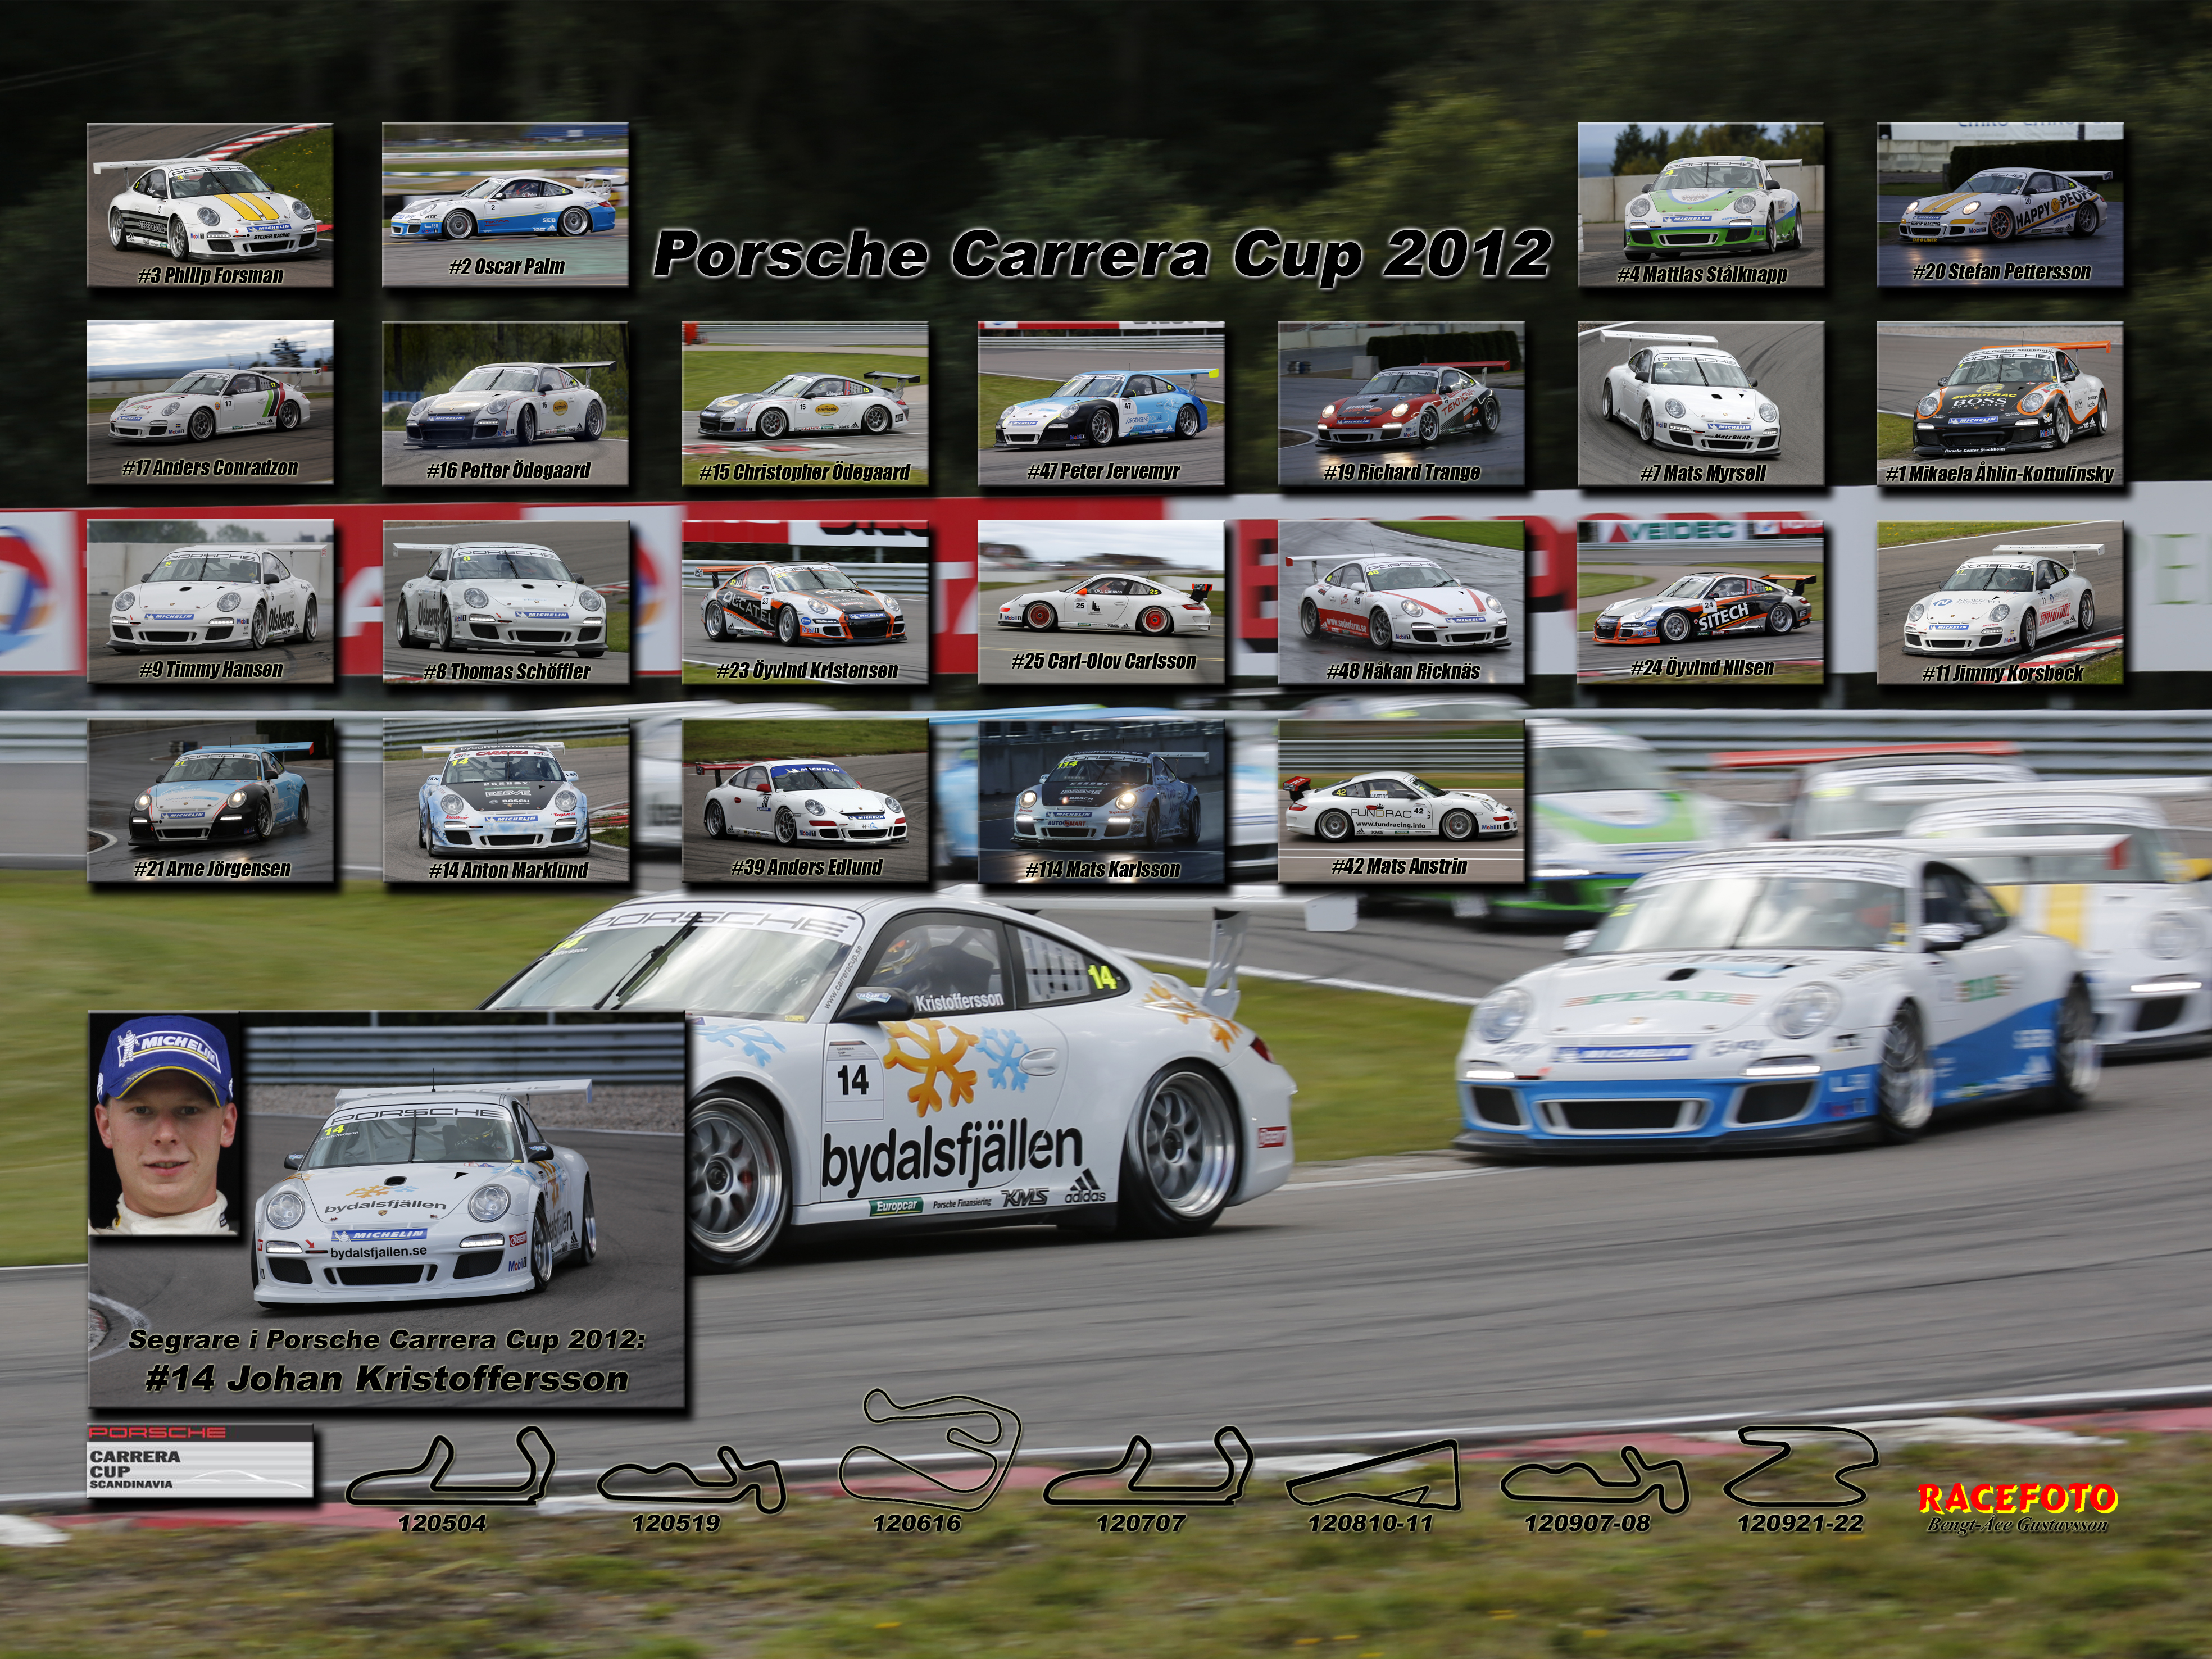Select the track outline icon above 120519
The image size is (2212, 1659).
(x=691, y=1480)
